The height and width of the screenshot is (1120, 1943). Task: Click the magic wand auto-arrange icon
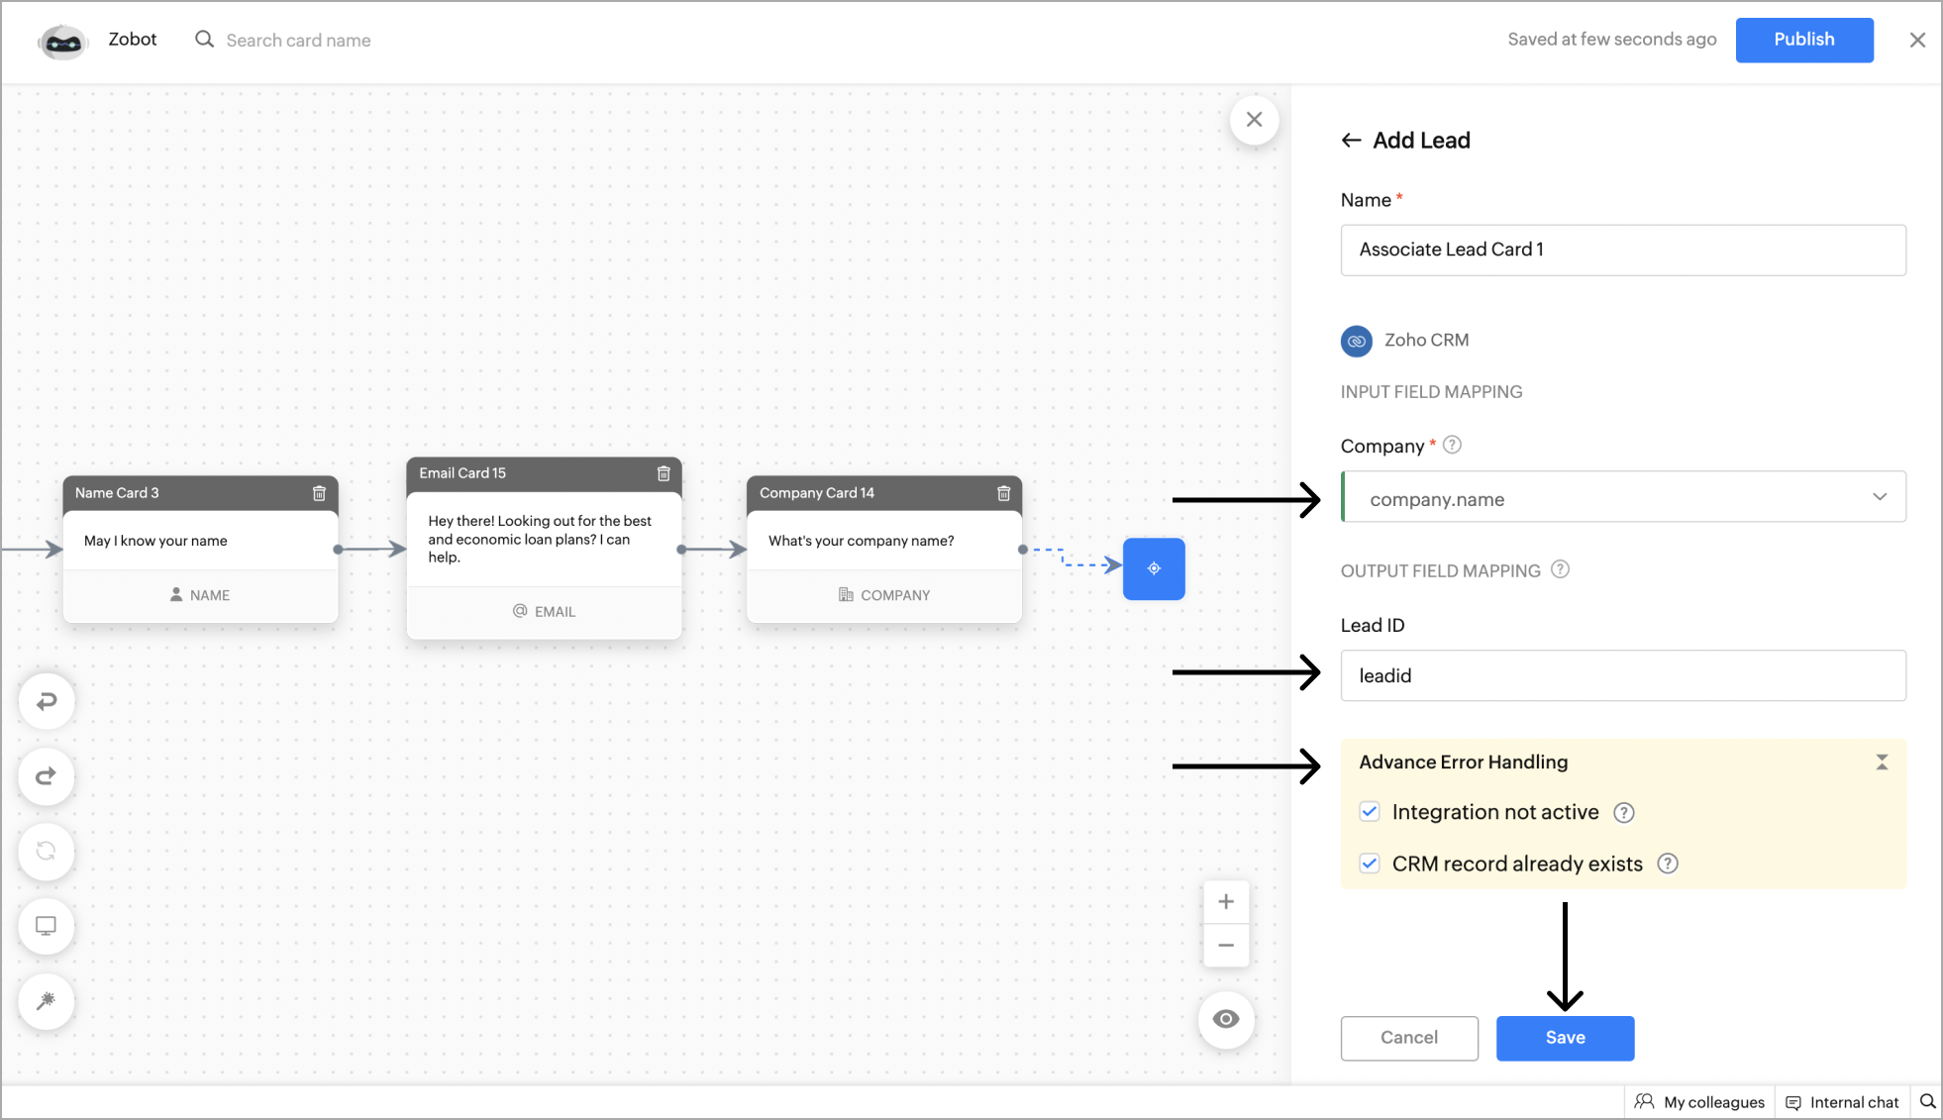(x=47, y=1001)
